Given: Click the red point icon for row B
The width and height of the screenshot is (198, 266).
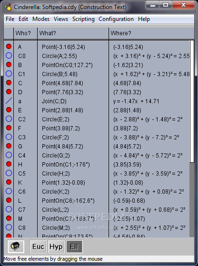Looking at the screenshot, I should (9, 65).
